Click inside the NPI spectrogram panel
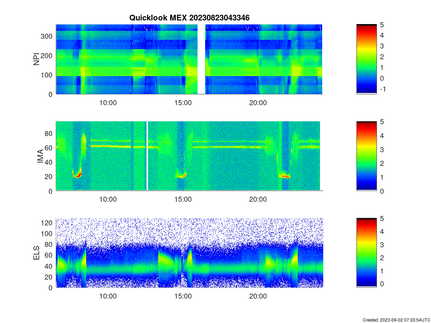 (x=189, y=59)
